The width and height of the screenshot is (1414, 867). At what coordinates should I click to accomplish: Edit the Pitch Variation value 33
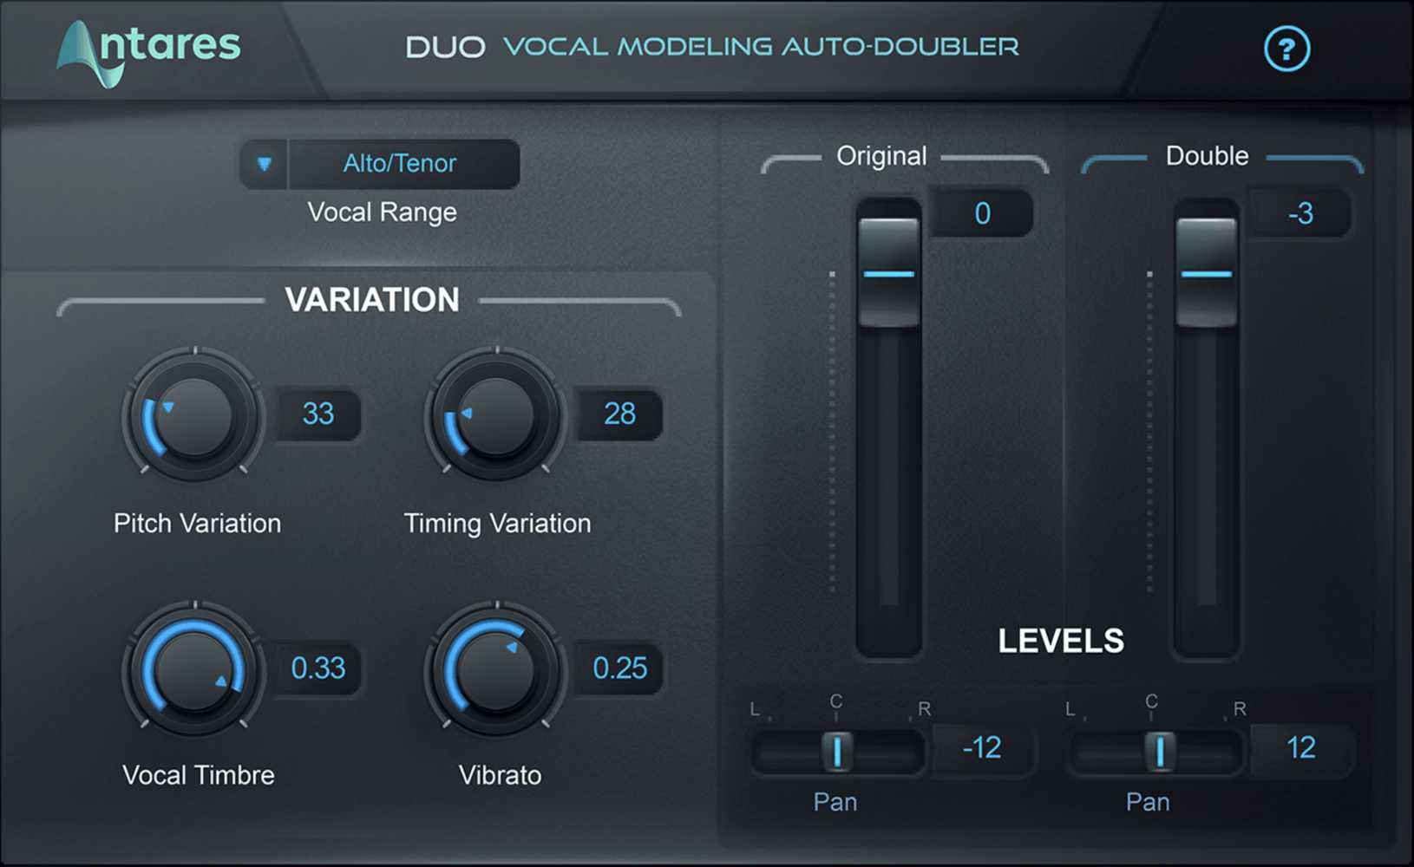coord(318,414)
